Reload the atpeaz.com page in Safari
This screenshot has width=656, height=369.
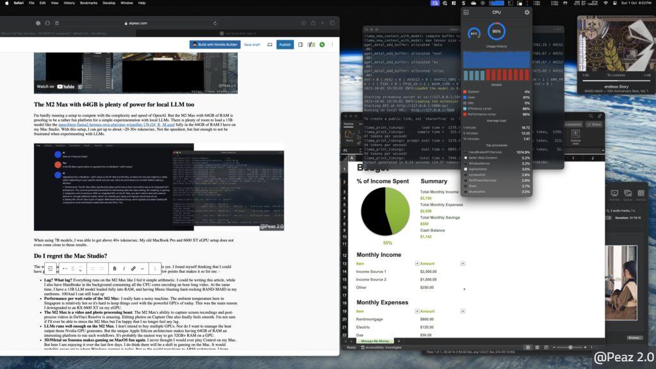point(215,23)
